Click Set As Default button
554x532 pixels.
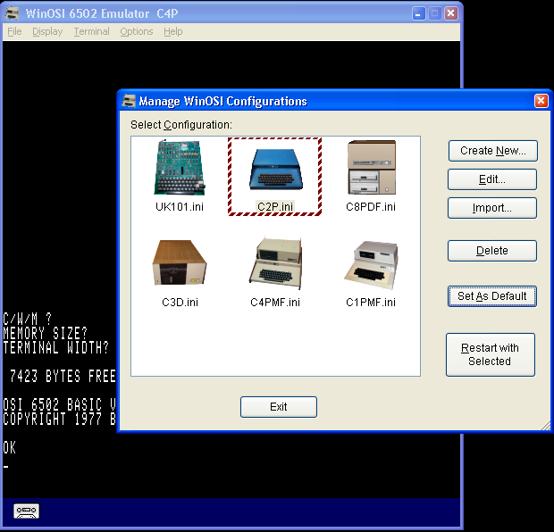click(492, 296)
